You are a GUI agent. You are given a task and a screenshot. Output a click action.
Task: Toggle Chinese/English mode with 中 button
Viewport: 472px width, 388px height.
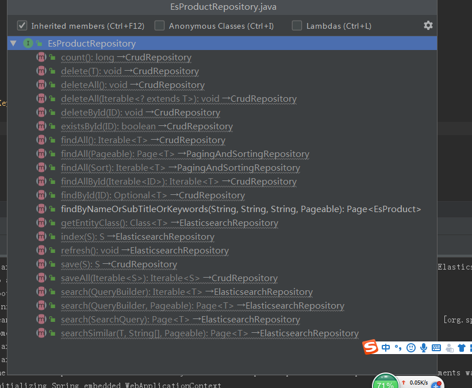pyautogui.click(x=385, y=347)
